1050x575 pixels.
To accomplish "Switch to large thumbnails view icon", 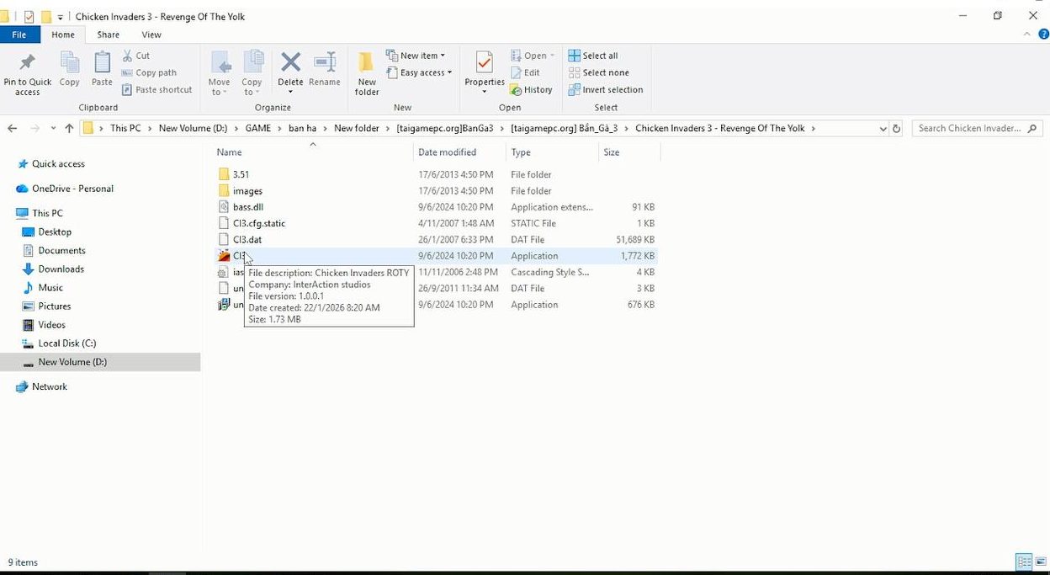I will (x=1041, y=562).
